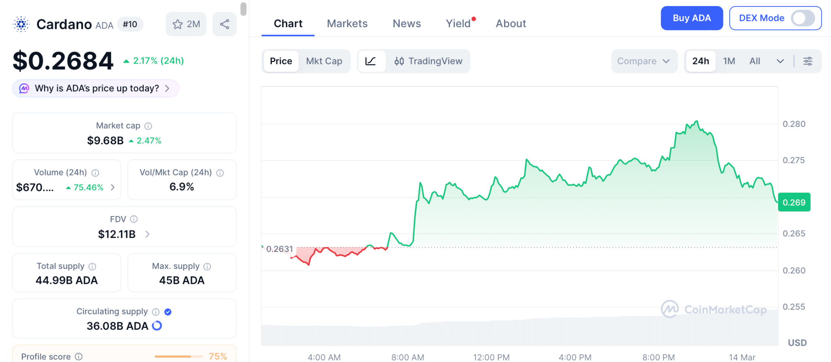Switch to the News tab

coord(407,24)
